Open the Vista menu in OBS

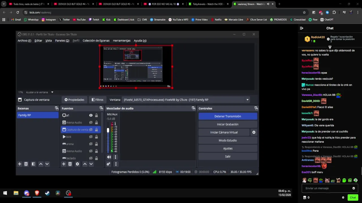click(x=49, y=41)
